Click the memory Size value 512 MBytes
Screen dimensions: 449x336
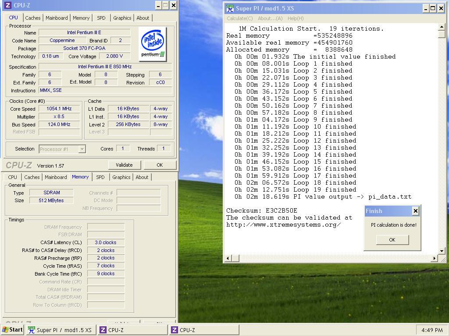[x=52, y=200]
